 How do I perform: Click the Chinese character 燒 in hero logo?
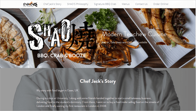coord(82,36)
